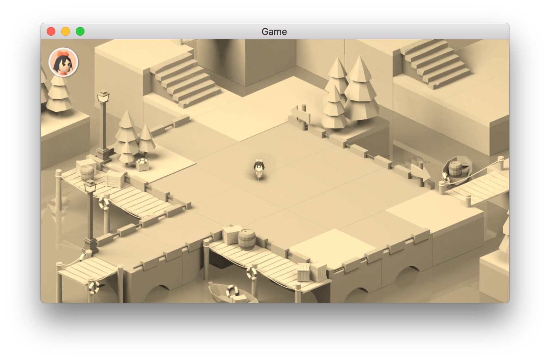Click the barrel inside the boat by the right bridge
The image size is (550, 361).
455,168
